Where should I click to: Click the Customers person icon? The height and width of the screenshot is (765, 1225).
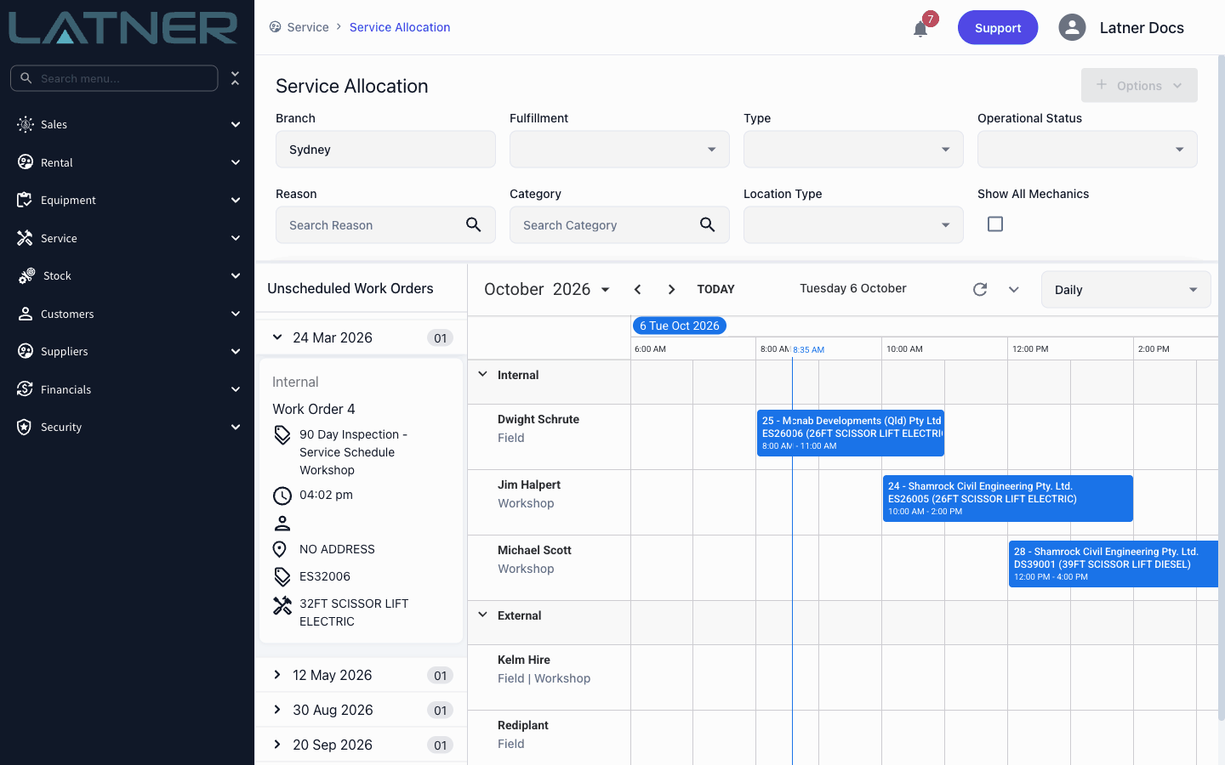click(26, 314)
